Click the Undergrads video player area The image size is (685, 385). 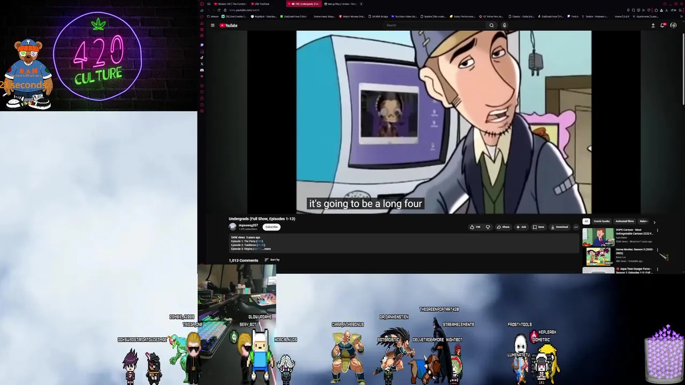click(444, 122)
